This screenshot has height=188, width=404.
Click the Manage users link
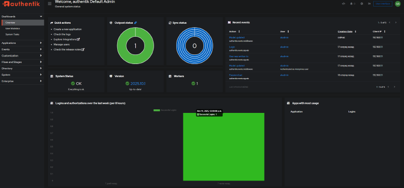[x=62, y=44]
